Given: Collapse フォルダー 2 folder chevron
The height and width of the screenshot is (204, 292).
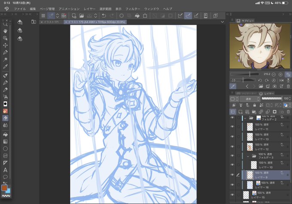Looking at the screenshot, I should pyautogui.click(x=245, y=118).
